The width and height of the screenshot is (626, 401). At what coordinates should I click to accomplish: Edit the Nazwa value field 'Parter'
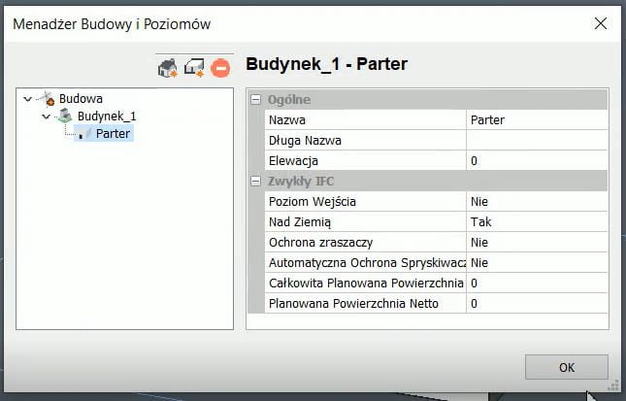pyautogui.click(x=536, y=120)
